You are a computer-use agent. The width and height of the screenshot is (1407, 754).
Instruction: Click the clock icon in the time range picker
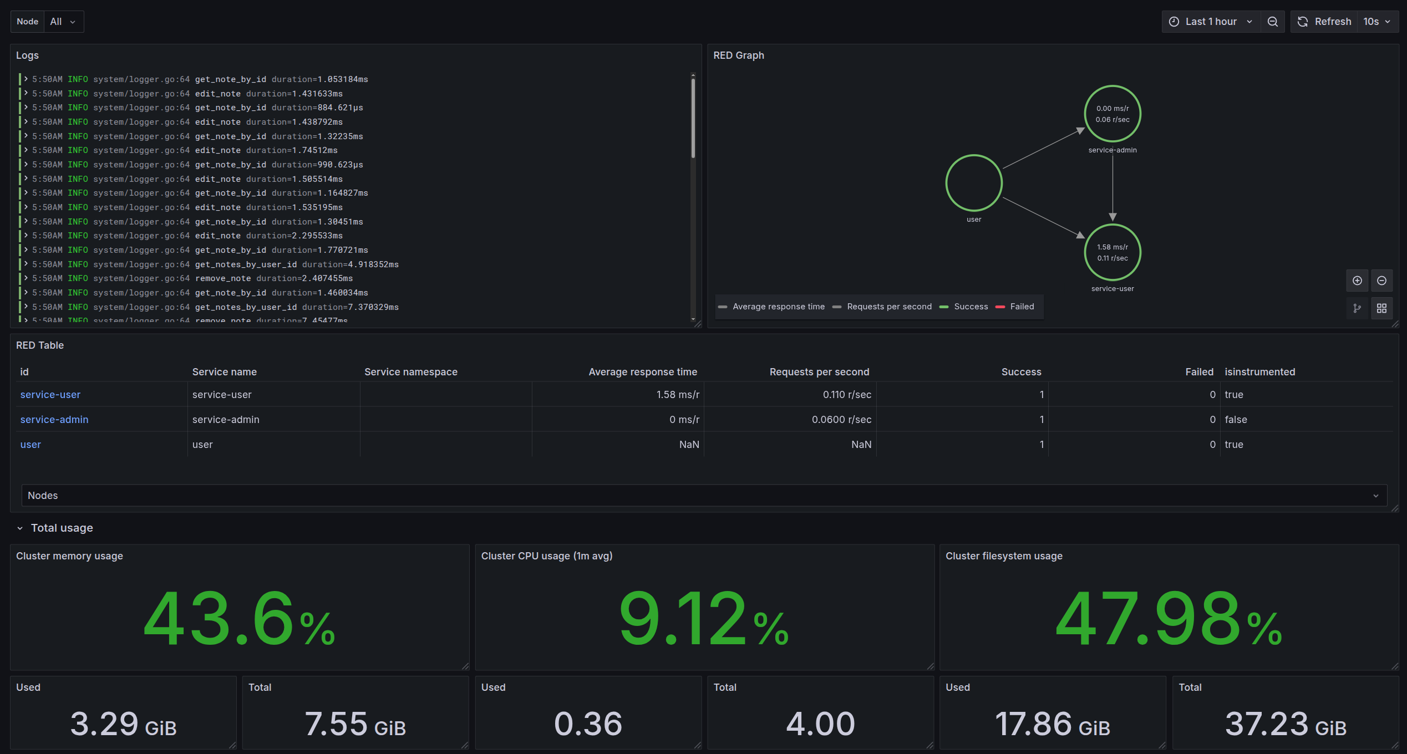click(x=1174, y=21)
